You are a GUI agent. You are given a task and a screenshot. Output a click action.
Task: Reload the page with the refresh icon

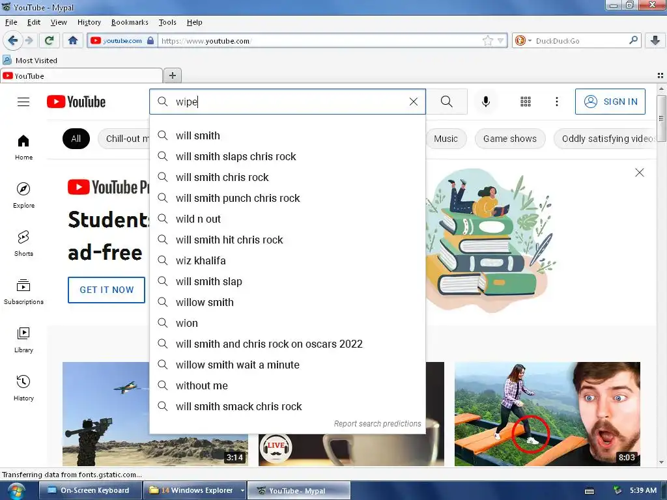coord(49,40)
